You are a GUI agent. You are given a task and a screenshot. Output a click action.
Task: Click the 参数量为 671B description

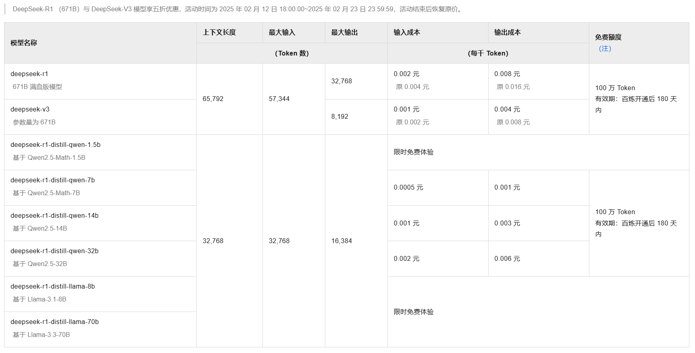tap(34, 122)
